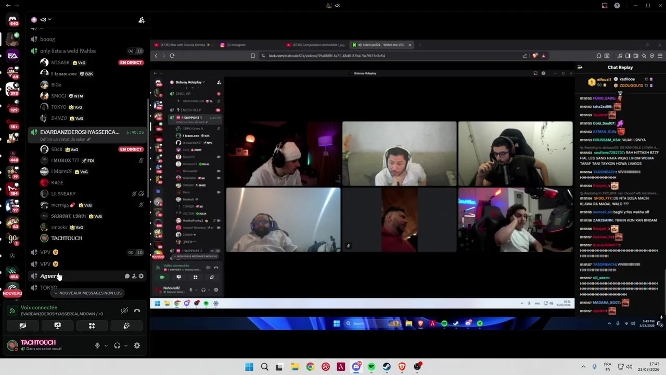Toggle headphones deafen in user panel
This screenshot has height=375, width=666.
point(117,345)
